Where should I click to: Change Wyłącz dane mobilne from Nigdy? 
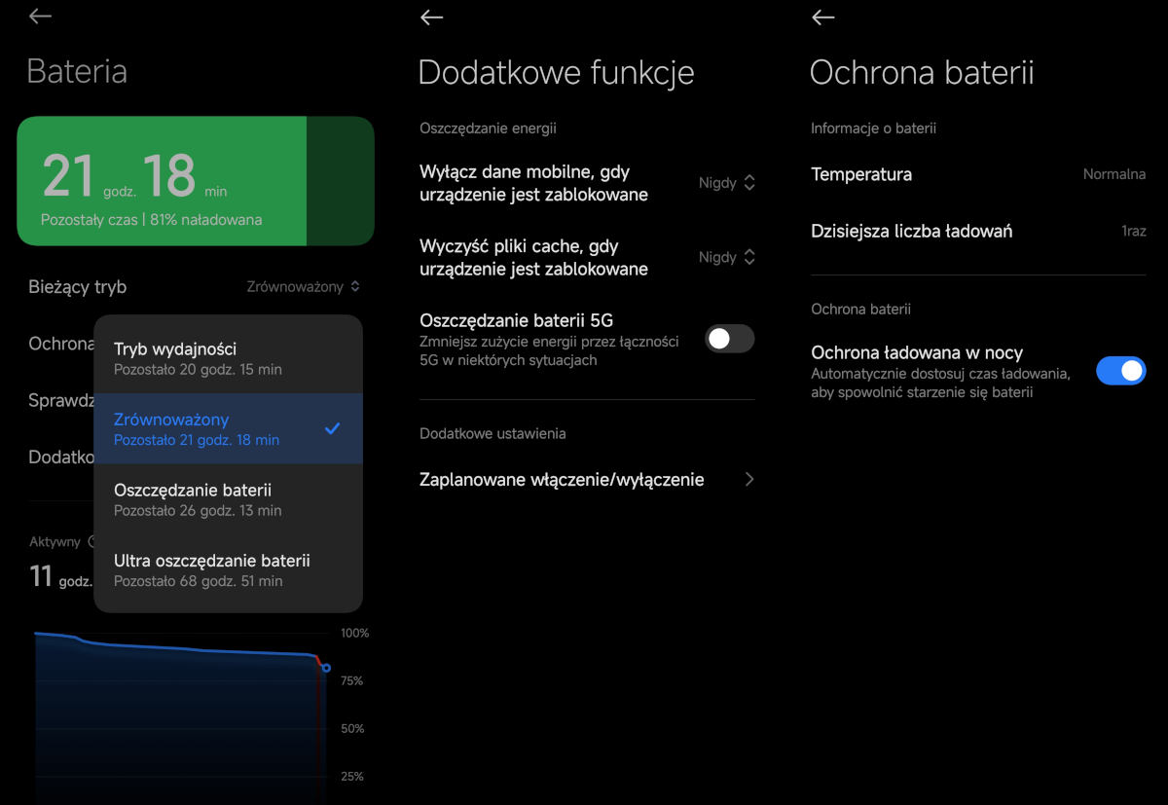click(x=724, y=182)
